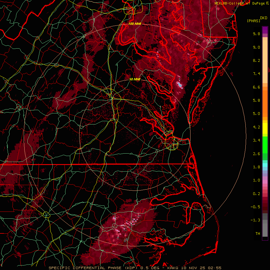Select the 1.8 scale value
270x270 pixels.
point(256,167)
